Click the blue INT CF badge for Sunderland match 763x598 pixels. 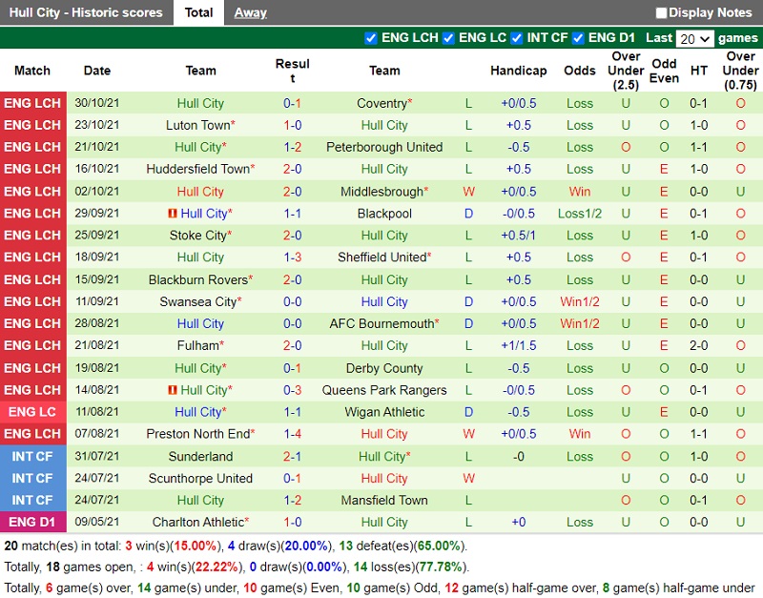(x=32, y=456)
